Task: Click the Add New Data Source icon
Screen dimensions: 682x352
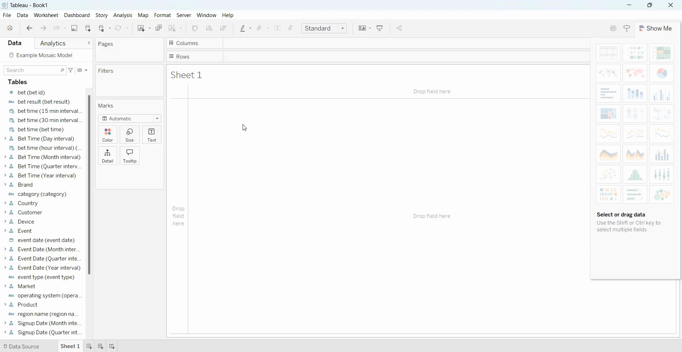Action: tap(88, 28)
